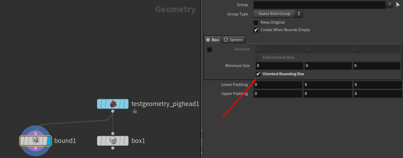Viewport: 403px width, 158px height.
Task: Click the third Upper Padding field
Action: pyautogui.click(x=377, y=94)
